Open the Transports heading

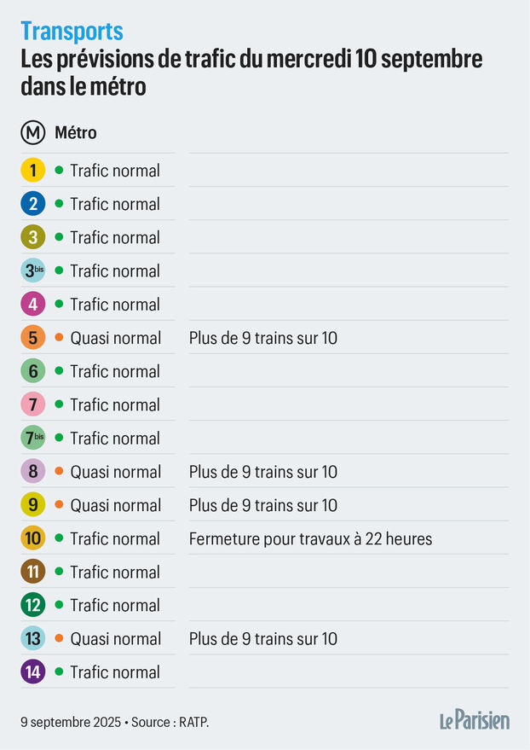coord(72,32)
